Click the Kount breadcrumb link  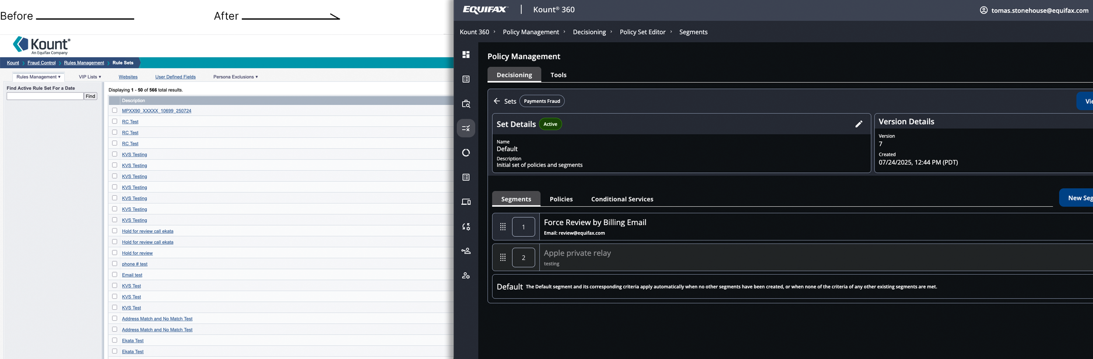[13, 63]
